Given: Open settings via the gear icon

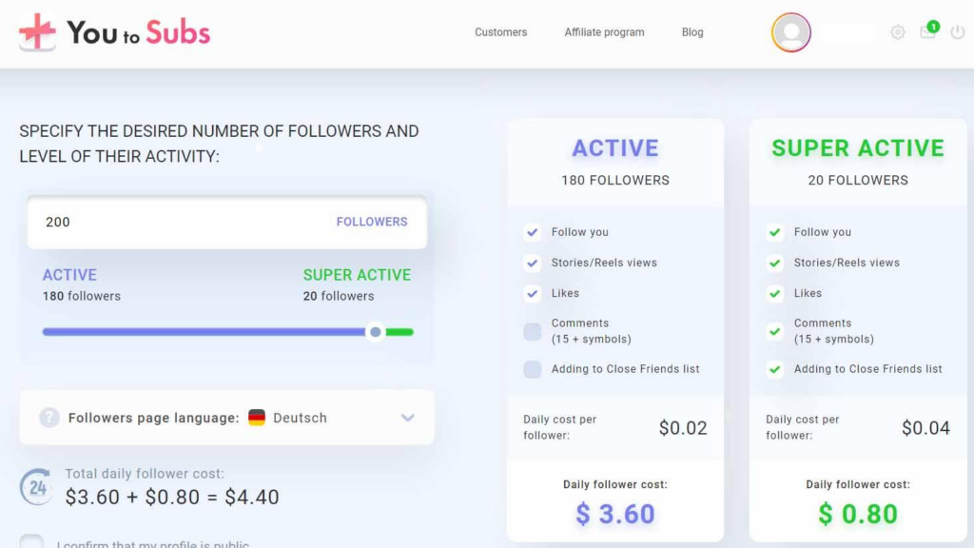Looking at the screenshot, I should tap(898, 32).
